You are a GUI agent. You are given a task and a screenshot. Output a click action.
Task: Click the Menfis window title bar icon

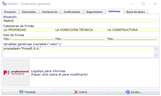click(4, 4)
